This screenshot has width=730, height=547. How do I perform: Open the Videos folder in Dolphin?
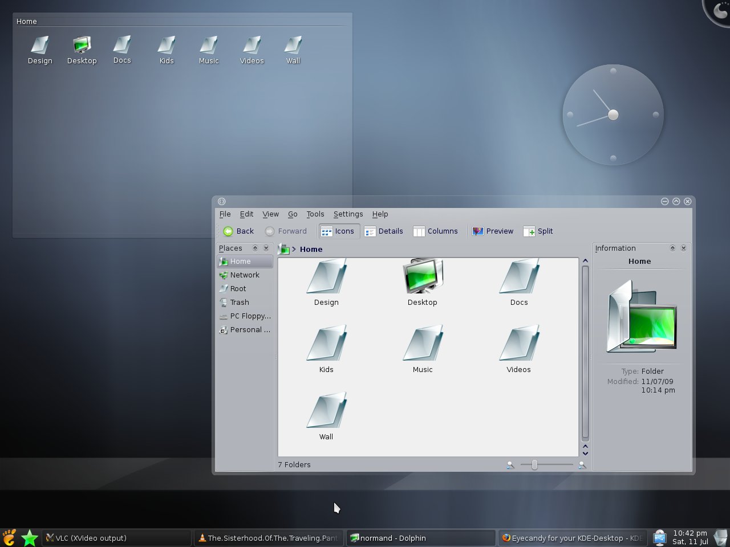pyautogui.click(x=519, y=350)
